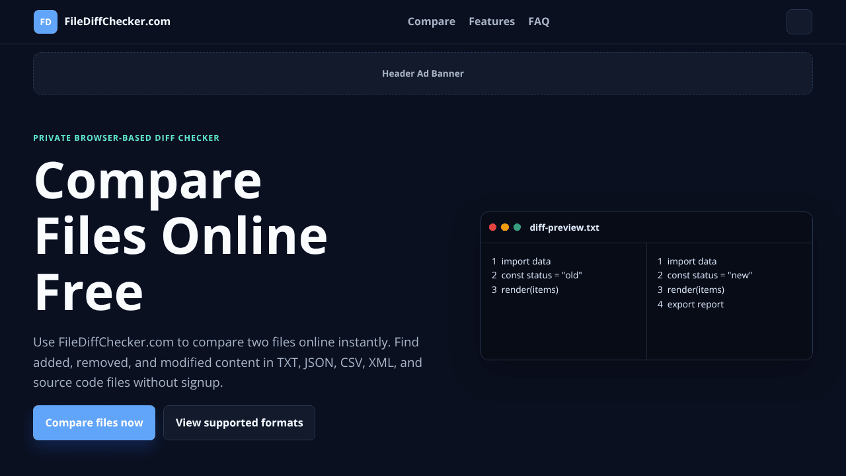Click the Header Ad Banner

click(x=423, y=73)
